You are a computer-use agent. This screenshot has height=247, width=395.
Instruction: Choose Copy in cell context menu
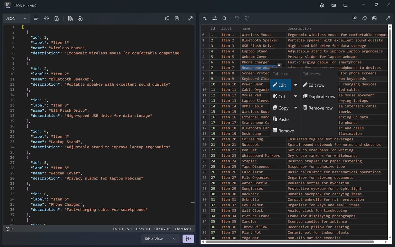click(280, 108)
